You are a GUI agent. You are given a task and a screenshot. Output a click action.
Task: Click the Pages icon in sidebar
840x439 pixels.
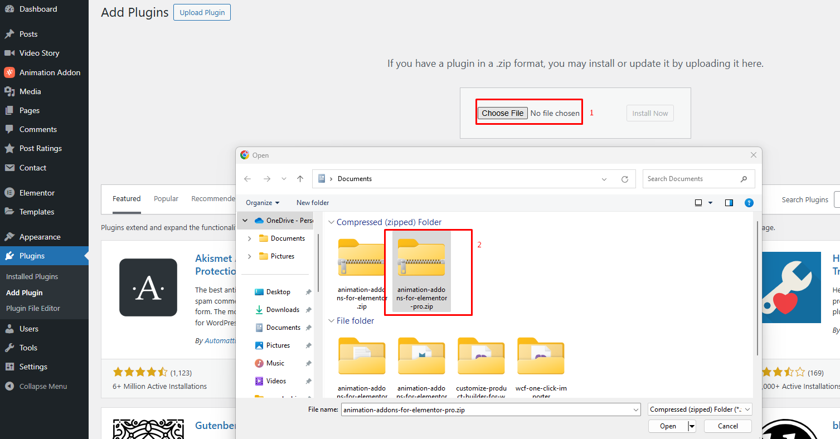(x=9, y=110)
